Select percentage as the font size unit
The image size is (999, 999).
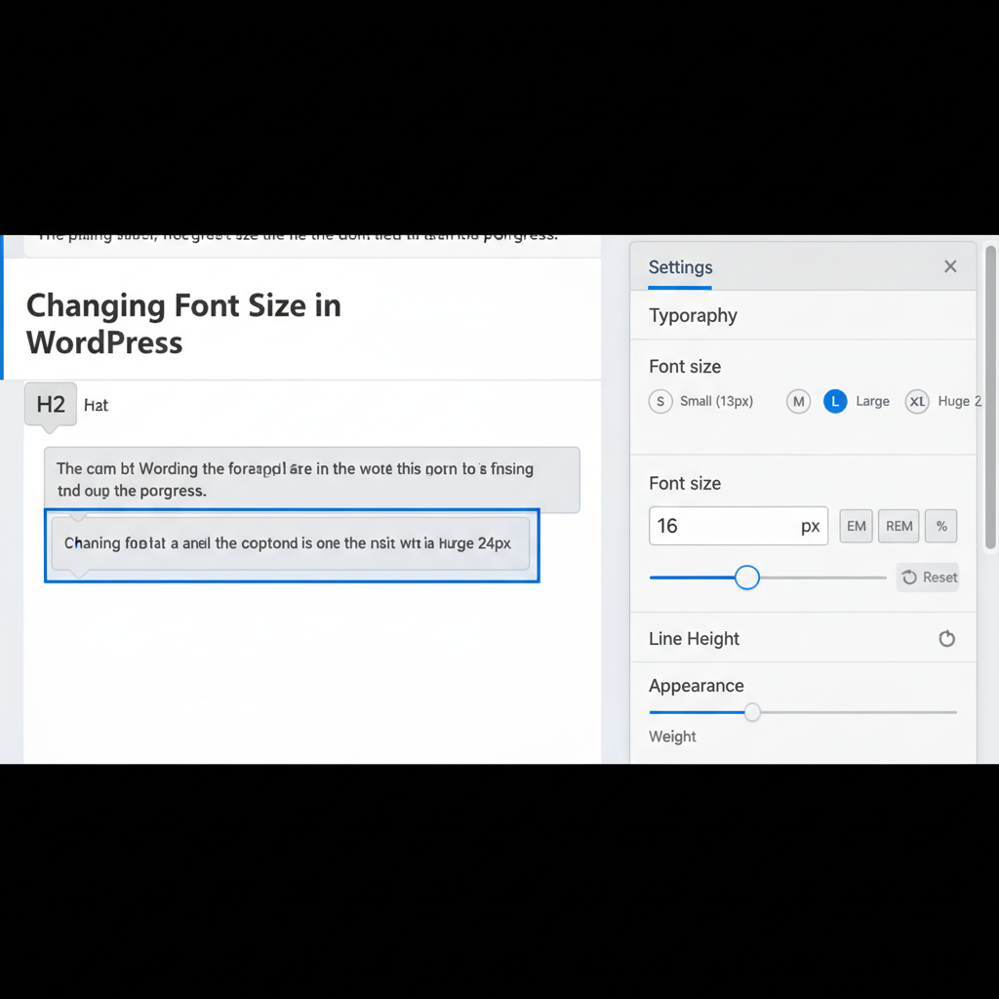(x=940, y=526)
